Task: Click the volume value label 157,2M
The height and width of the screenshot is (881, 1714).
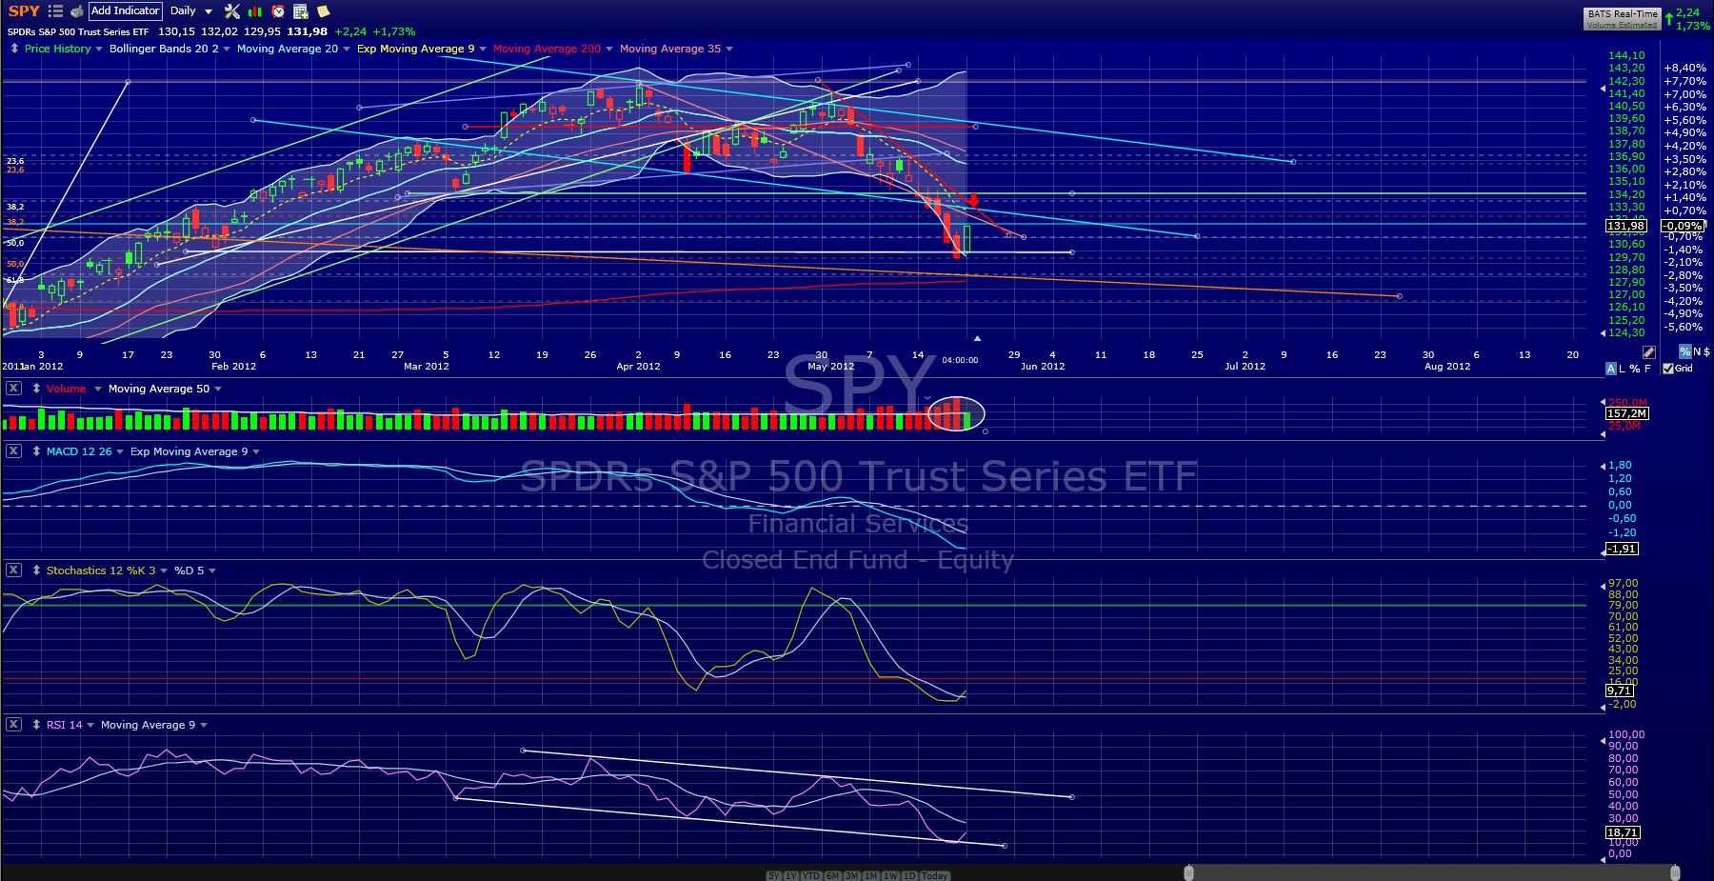Action: (1626, 413)
